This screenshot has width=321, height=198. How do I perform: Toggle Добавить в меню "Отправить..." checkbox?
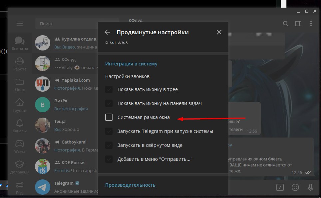tap(109, 159)
